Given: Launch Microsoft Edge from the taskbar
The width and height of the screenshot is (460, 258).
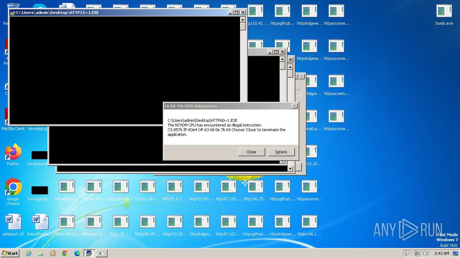Looking at the screenshot, I should point(77,253).
